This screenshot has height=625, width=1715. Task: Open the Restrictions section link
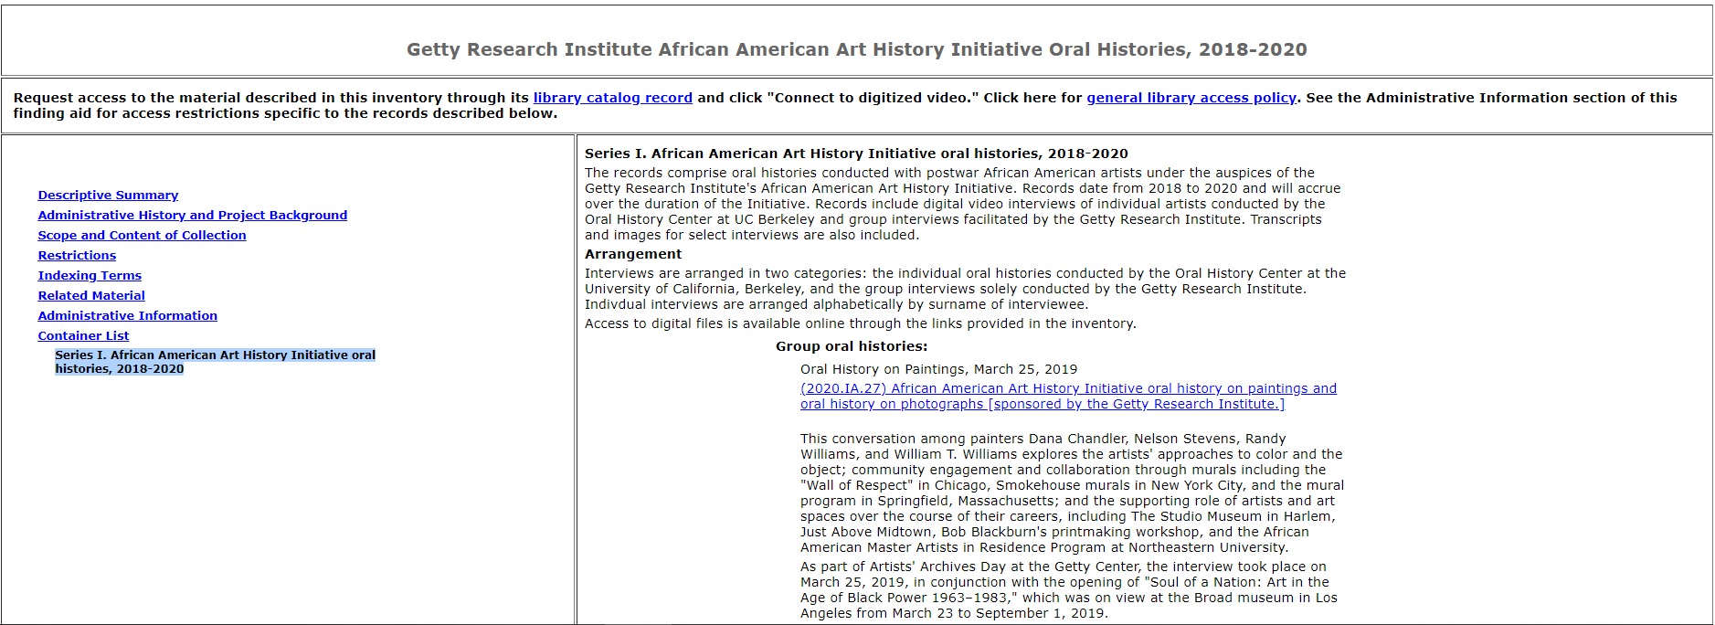point(77,255)
